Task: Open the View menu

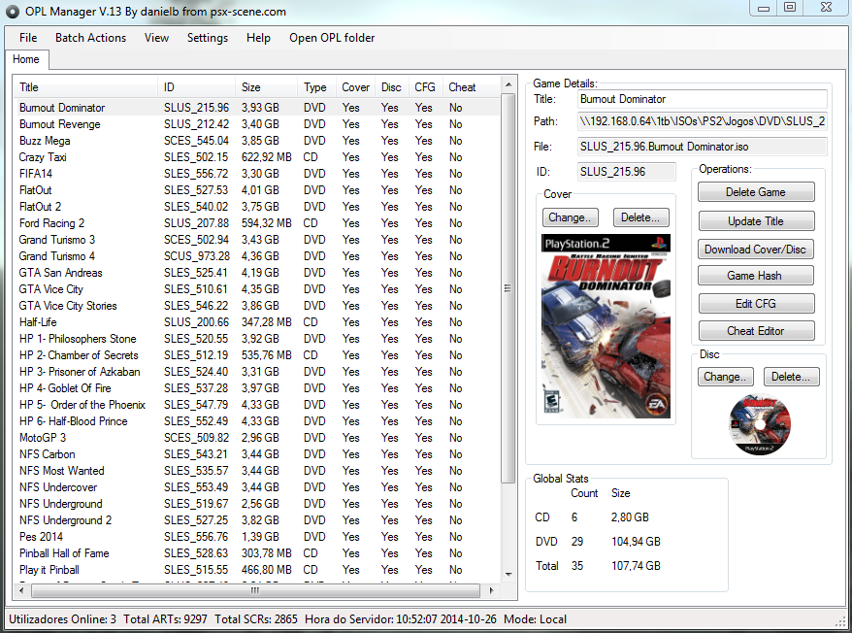Action: pos(156,38)
